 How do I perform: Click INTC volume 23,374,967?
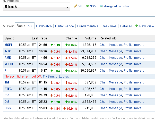88,51
